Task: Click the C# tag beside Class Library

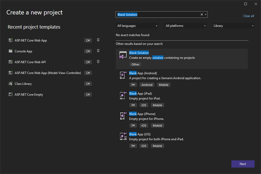Action: [x=88, y=84]
